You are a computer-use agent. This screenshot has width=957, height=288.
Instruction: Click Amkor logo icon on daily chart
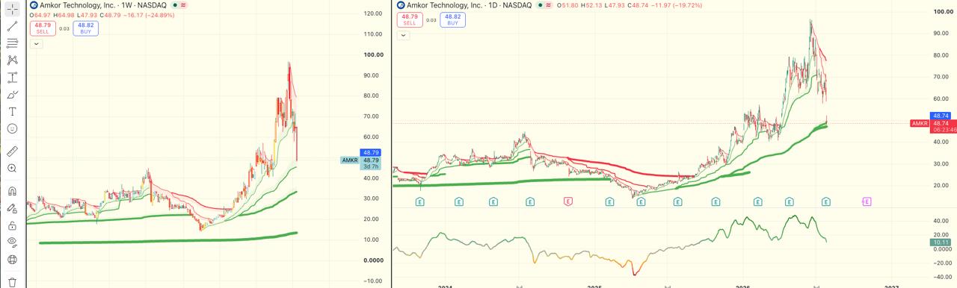pyautogui.click(x=401, y=5)
